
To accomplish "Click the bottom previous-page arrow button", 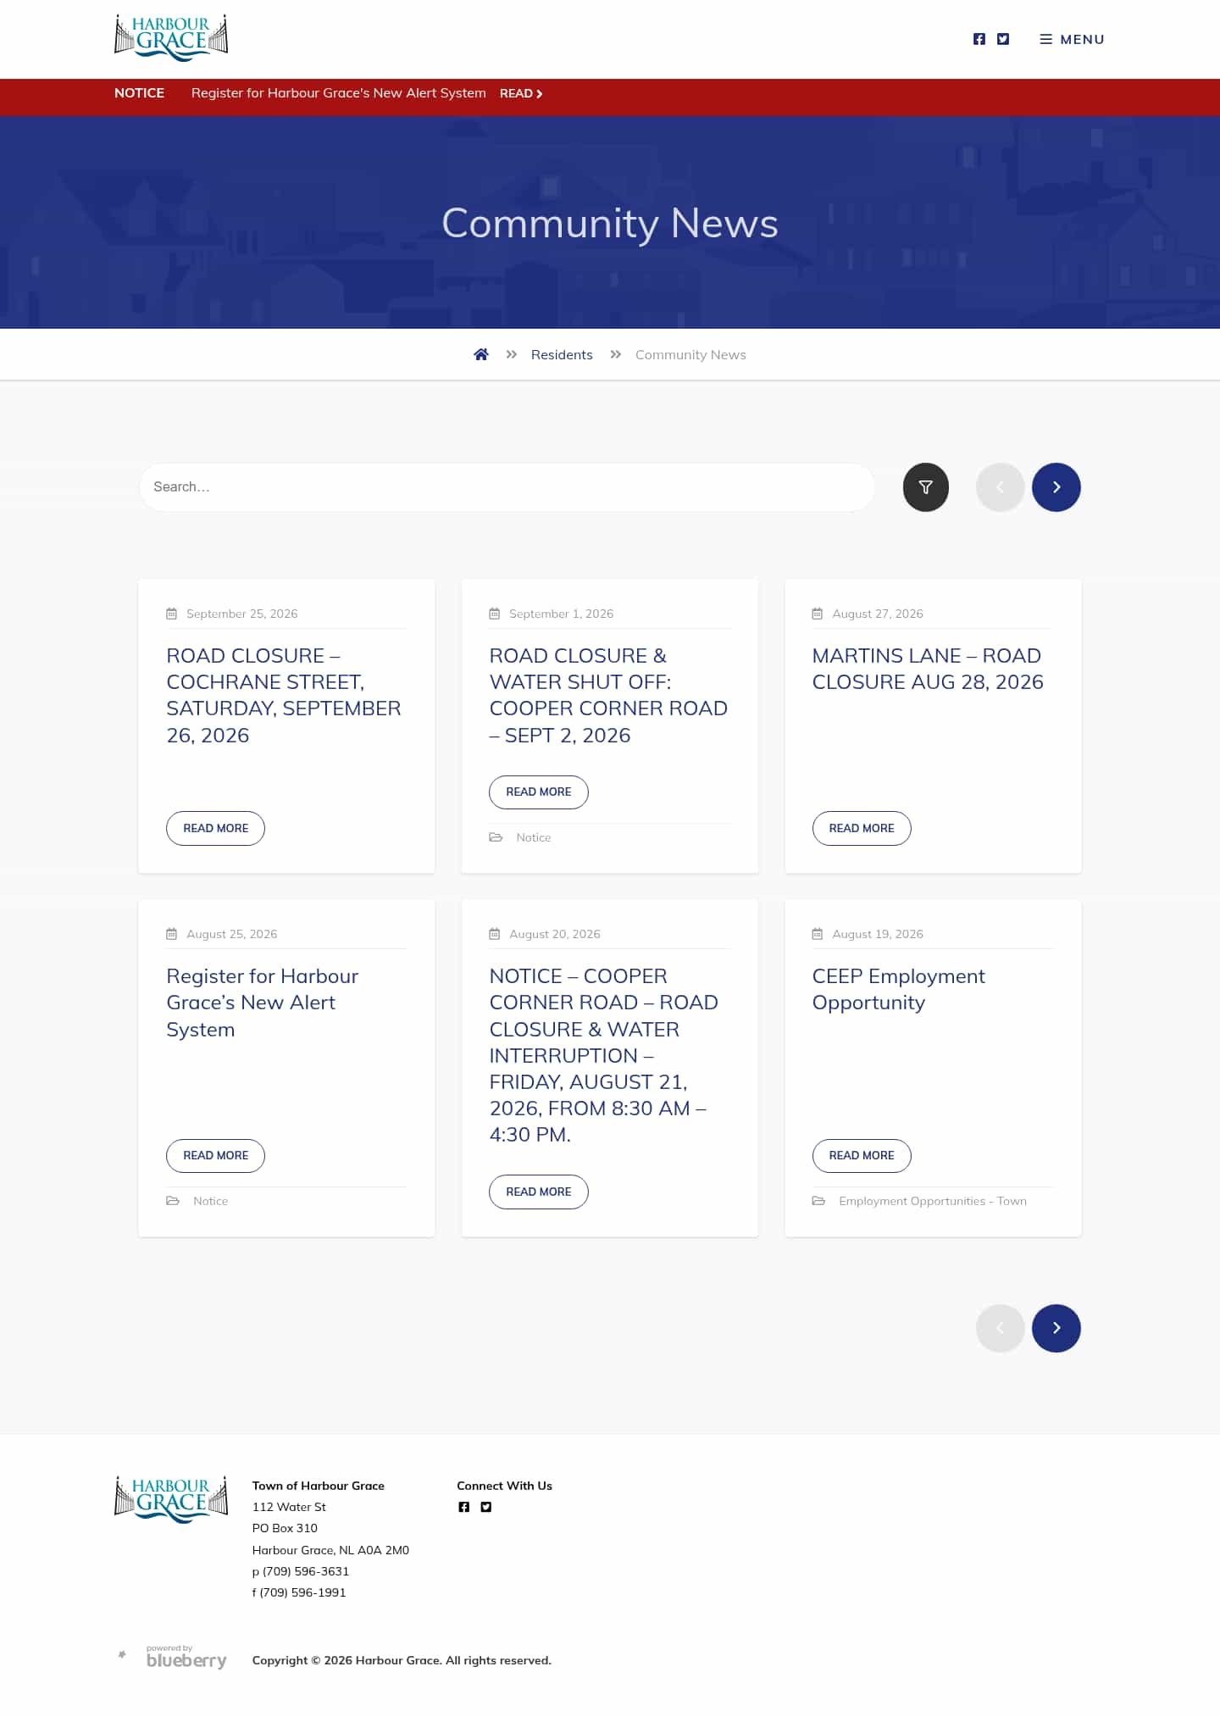I will (x=1001, y=1328).
